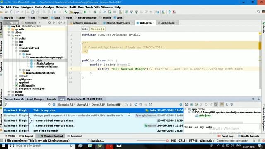Open the Branch: All filter dropdown

(x=67, y=105)
